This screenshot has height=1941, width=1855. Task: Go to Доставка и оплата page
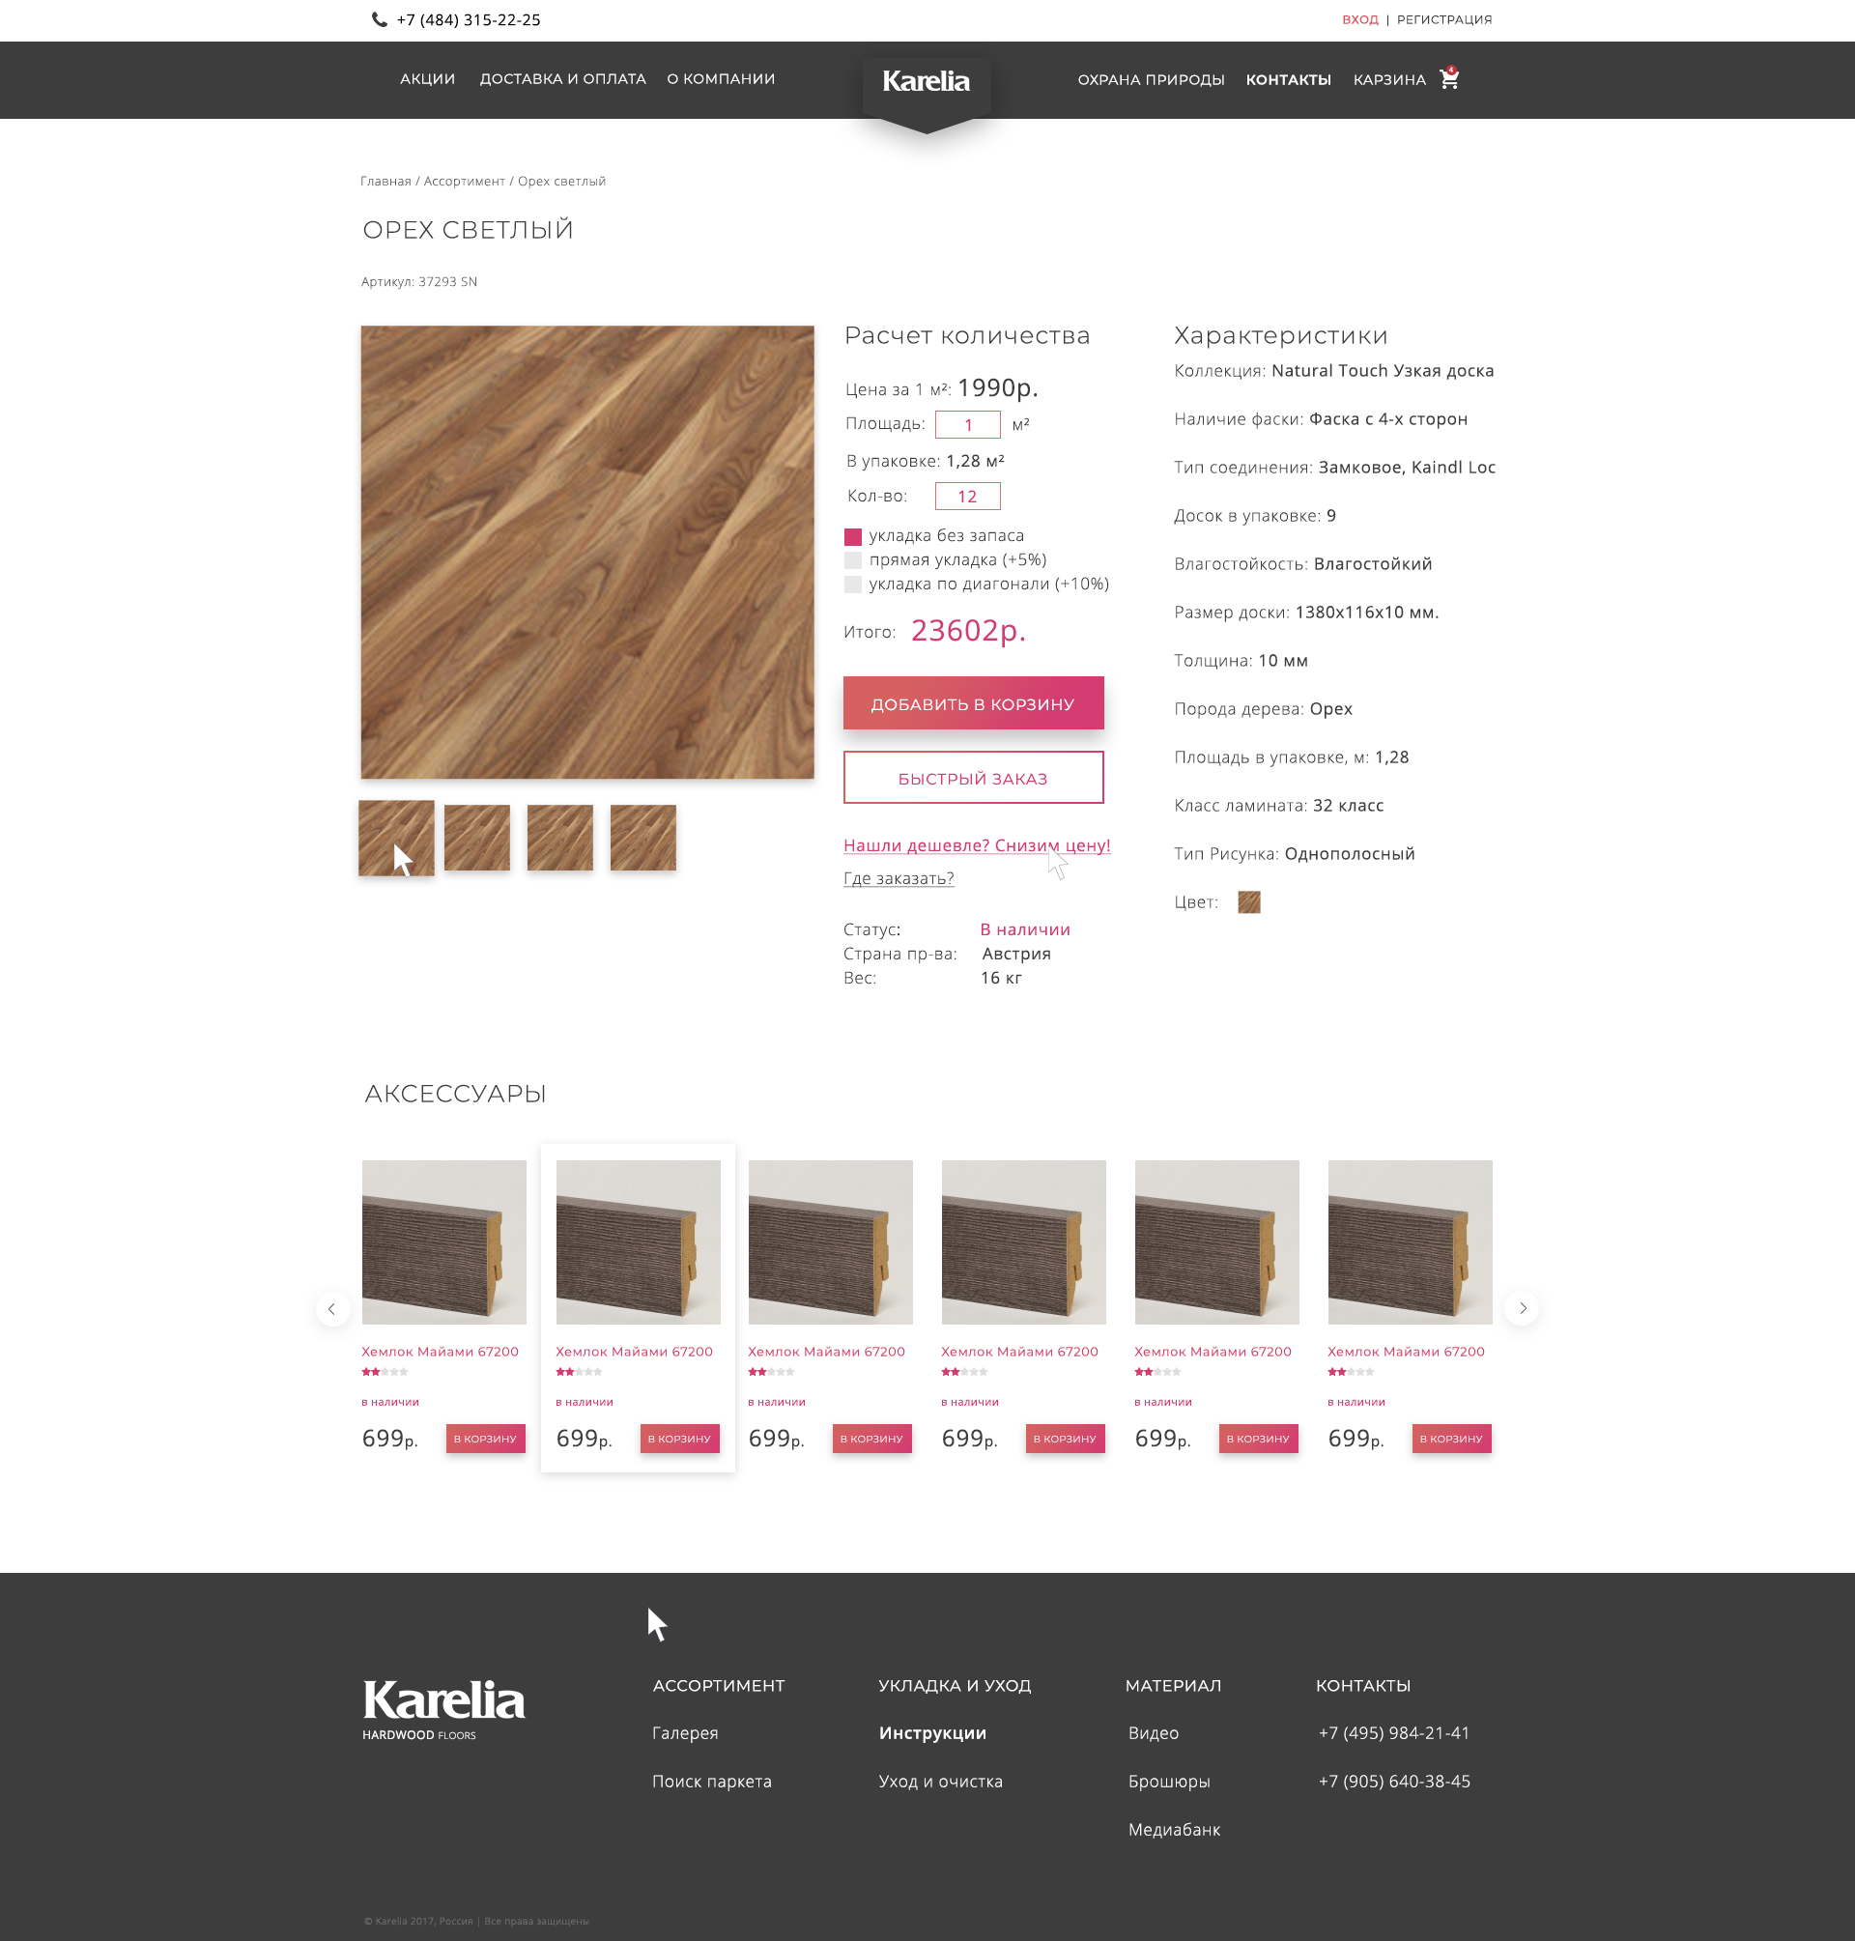(x=562, y=79)
